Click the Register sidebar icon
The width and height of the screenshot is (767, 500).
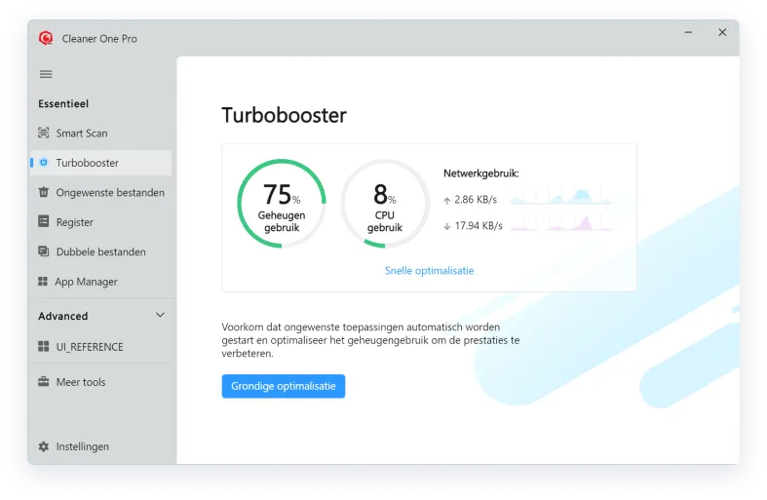[x=44, y=222]
